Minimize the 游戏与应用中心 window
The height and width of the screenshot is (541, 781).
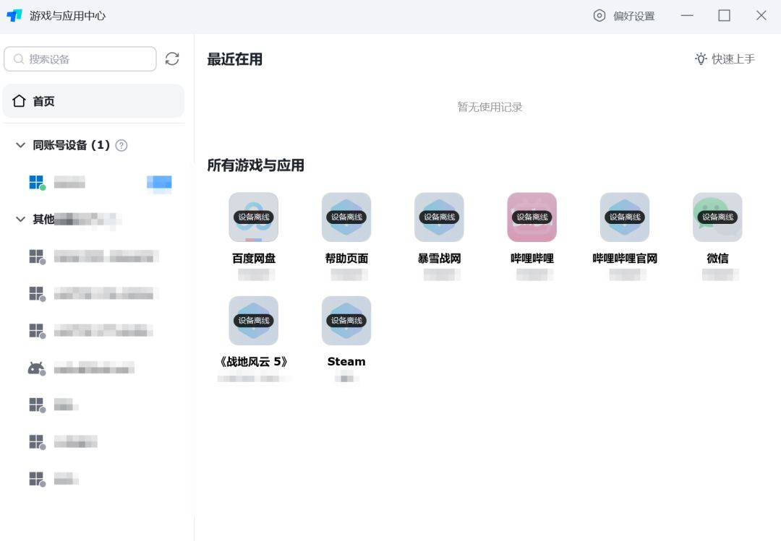pos(688,16)
